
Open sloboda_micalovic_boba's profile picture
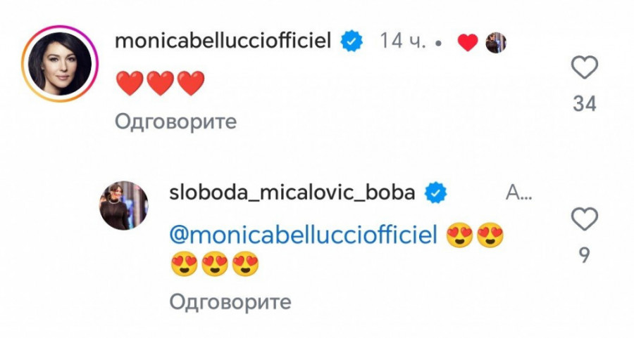coord(123,205)
